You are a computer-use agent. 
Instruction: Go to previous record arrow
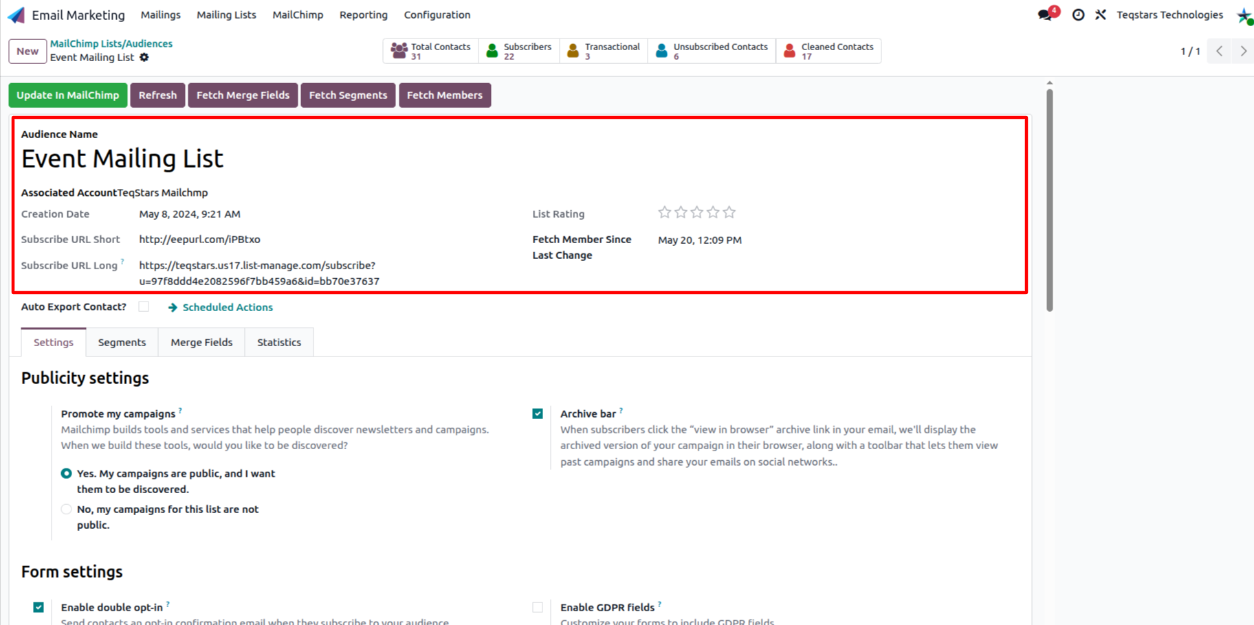click(1220, 51)
